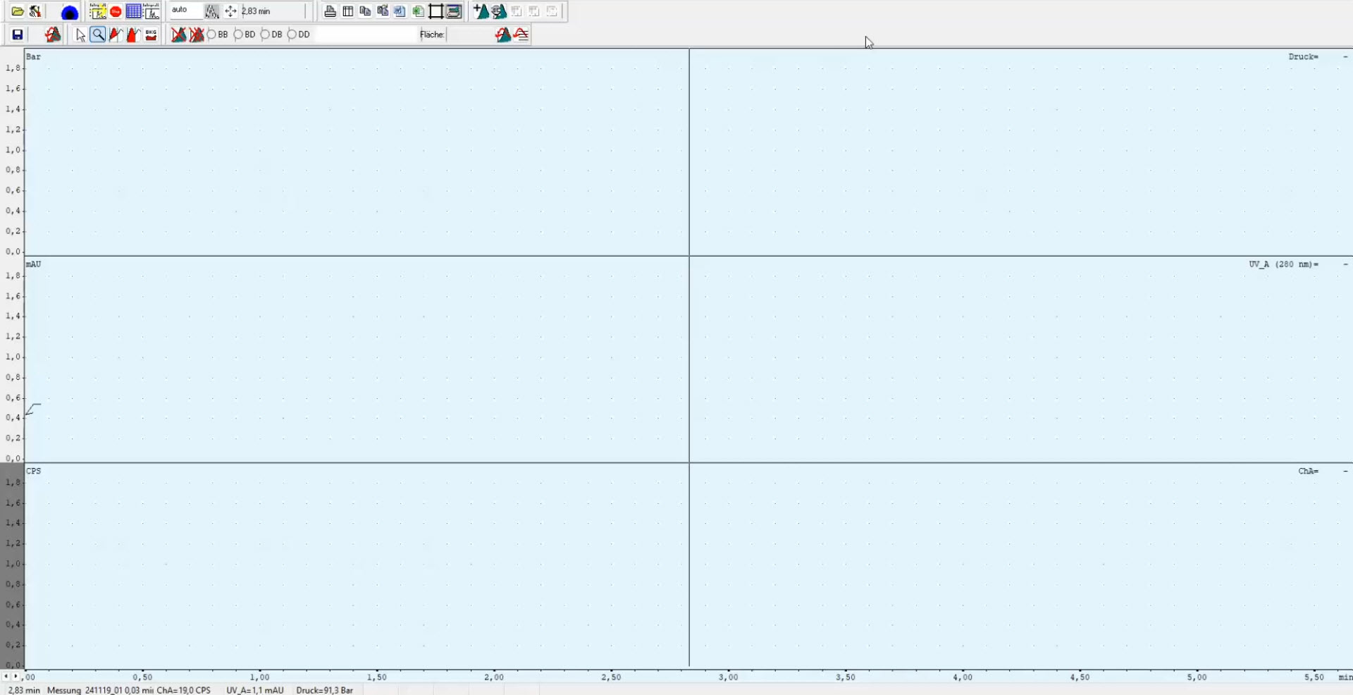The height and width of the screenshot is (695, 1353).
Task: Toggle the blue grid display icon
Action: click(134, 11)
